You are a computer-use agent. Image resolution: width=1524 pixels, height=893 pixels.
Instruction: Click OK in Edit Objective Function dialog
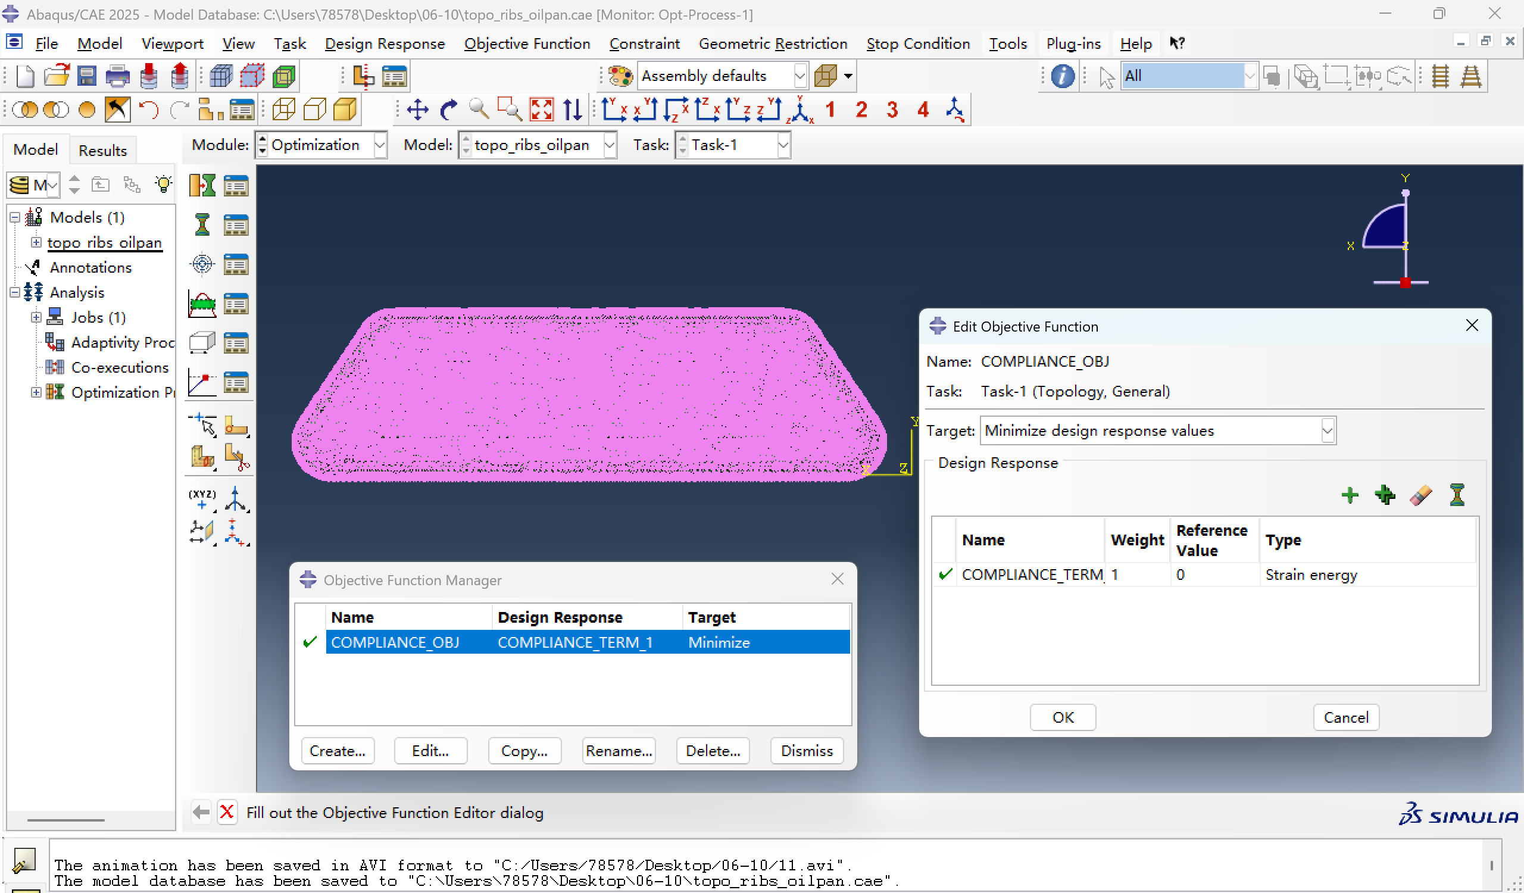pos(1063,717)
